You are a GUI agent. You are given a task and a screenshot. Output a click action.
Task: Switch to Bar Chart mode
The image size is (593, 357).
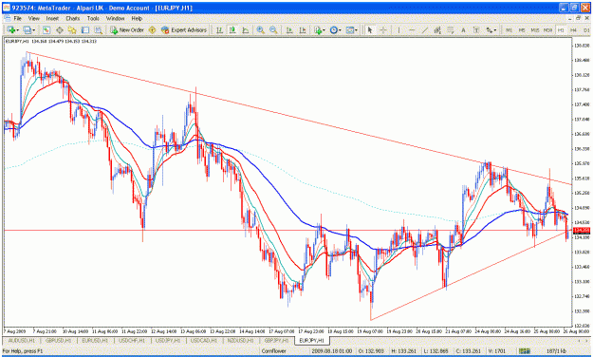click(219, 29)
